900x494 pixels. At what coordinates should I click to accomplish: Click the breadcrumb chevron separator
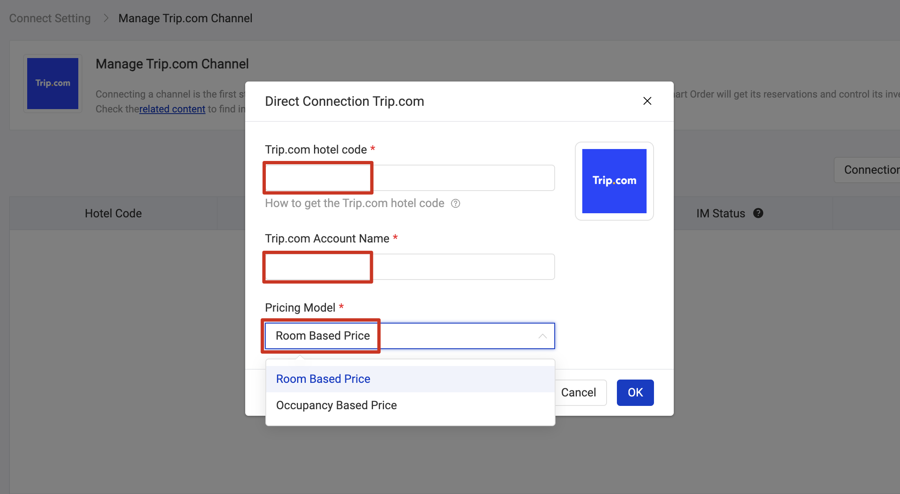tap(106, 18)
